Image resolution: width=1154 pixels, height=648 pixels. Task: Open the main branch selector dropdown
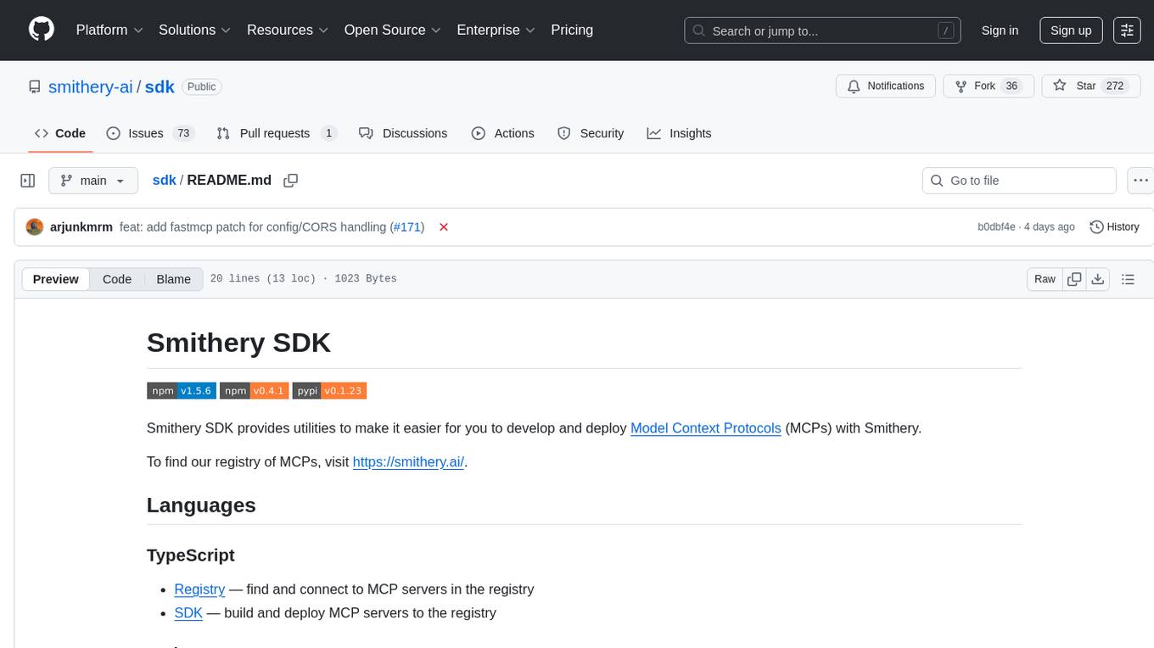[x=93, y=181]
